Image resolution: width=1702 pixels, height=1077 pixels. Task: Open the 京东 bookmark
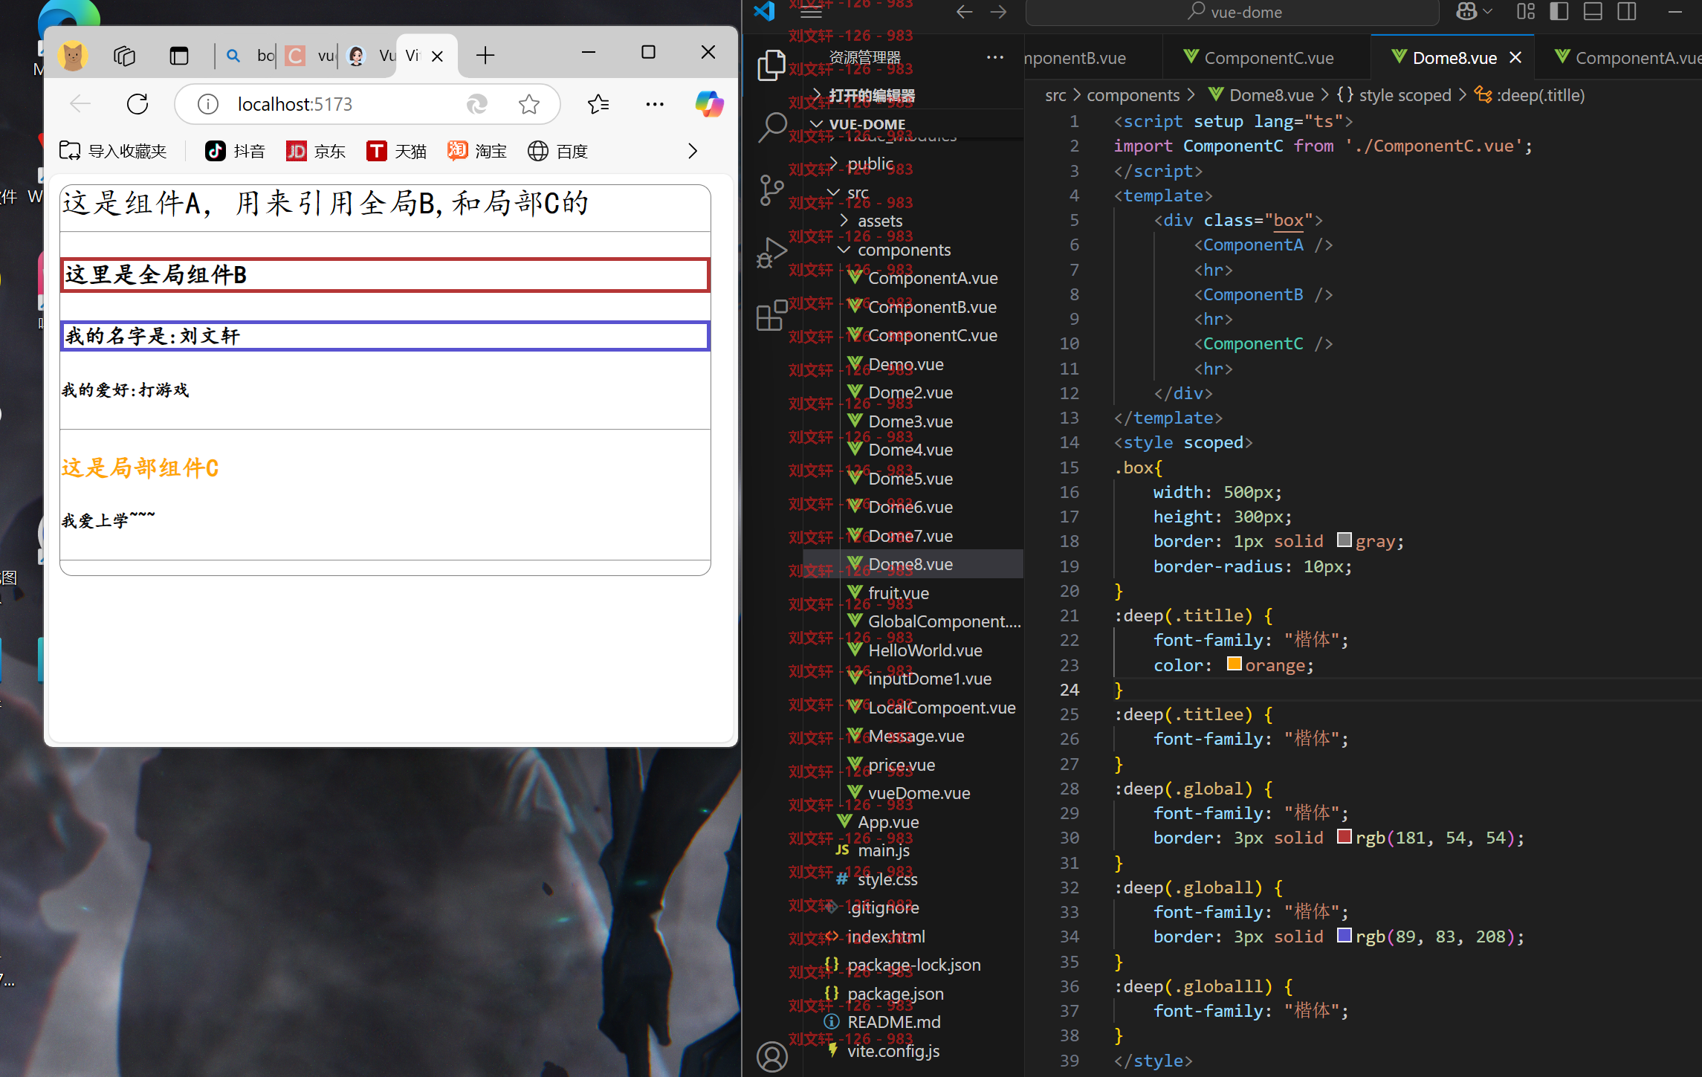pyautogui.click(x=316, y=151)
